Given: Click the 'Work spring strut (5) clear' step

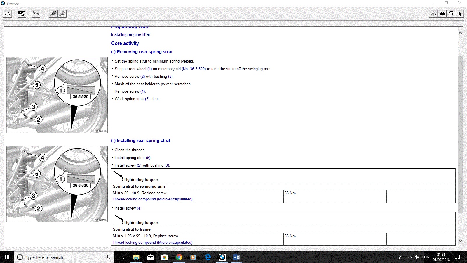Looking at the screenshot, I should tap(137, 99).
